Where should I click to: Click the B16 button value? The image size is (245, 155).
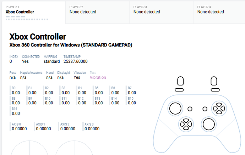[x=16, y=114]
